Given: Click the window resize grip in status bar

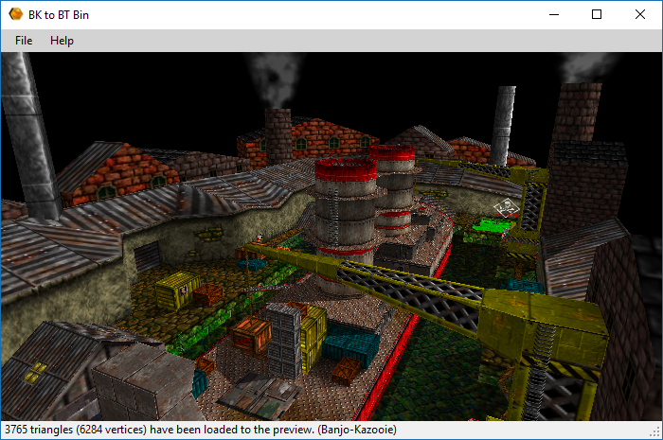Looking at the screenshot, I should click(656, 432).
